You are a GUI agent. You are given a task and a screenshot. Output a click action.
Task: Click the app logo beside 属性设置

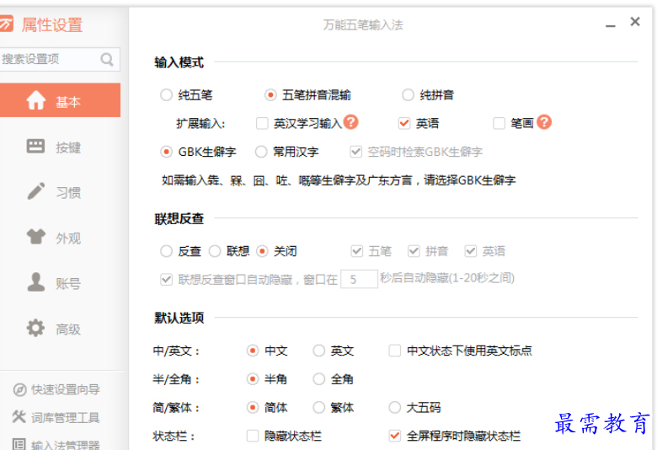point(6,24)
